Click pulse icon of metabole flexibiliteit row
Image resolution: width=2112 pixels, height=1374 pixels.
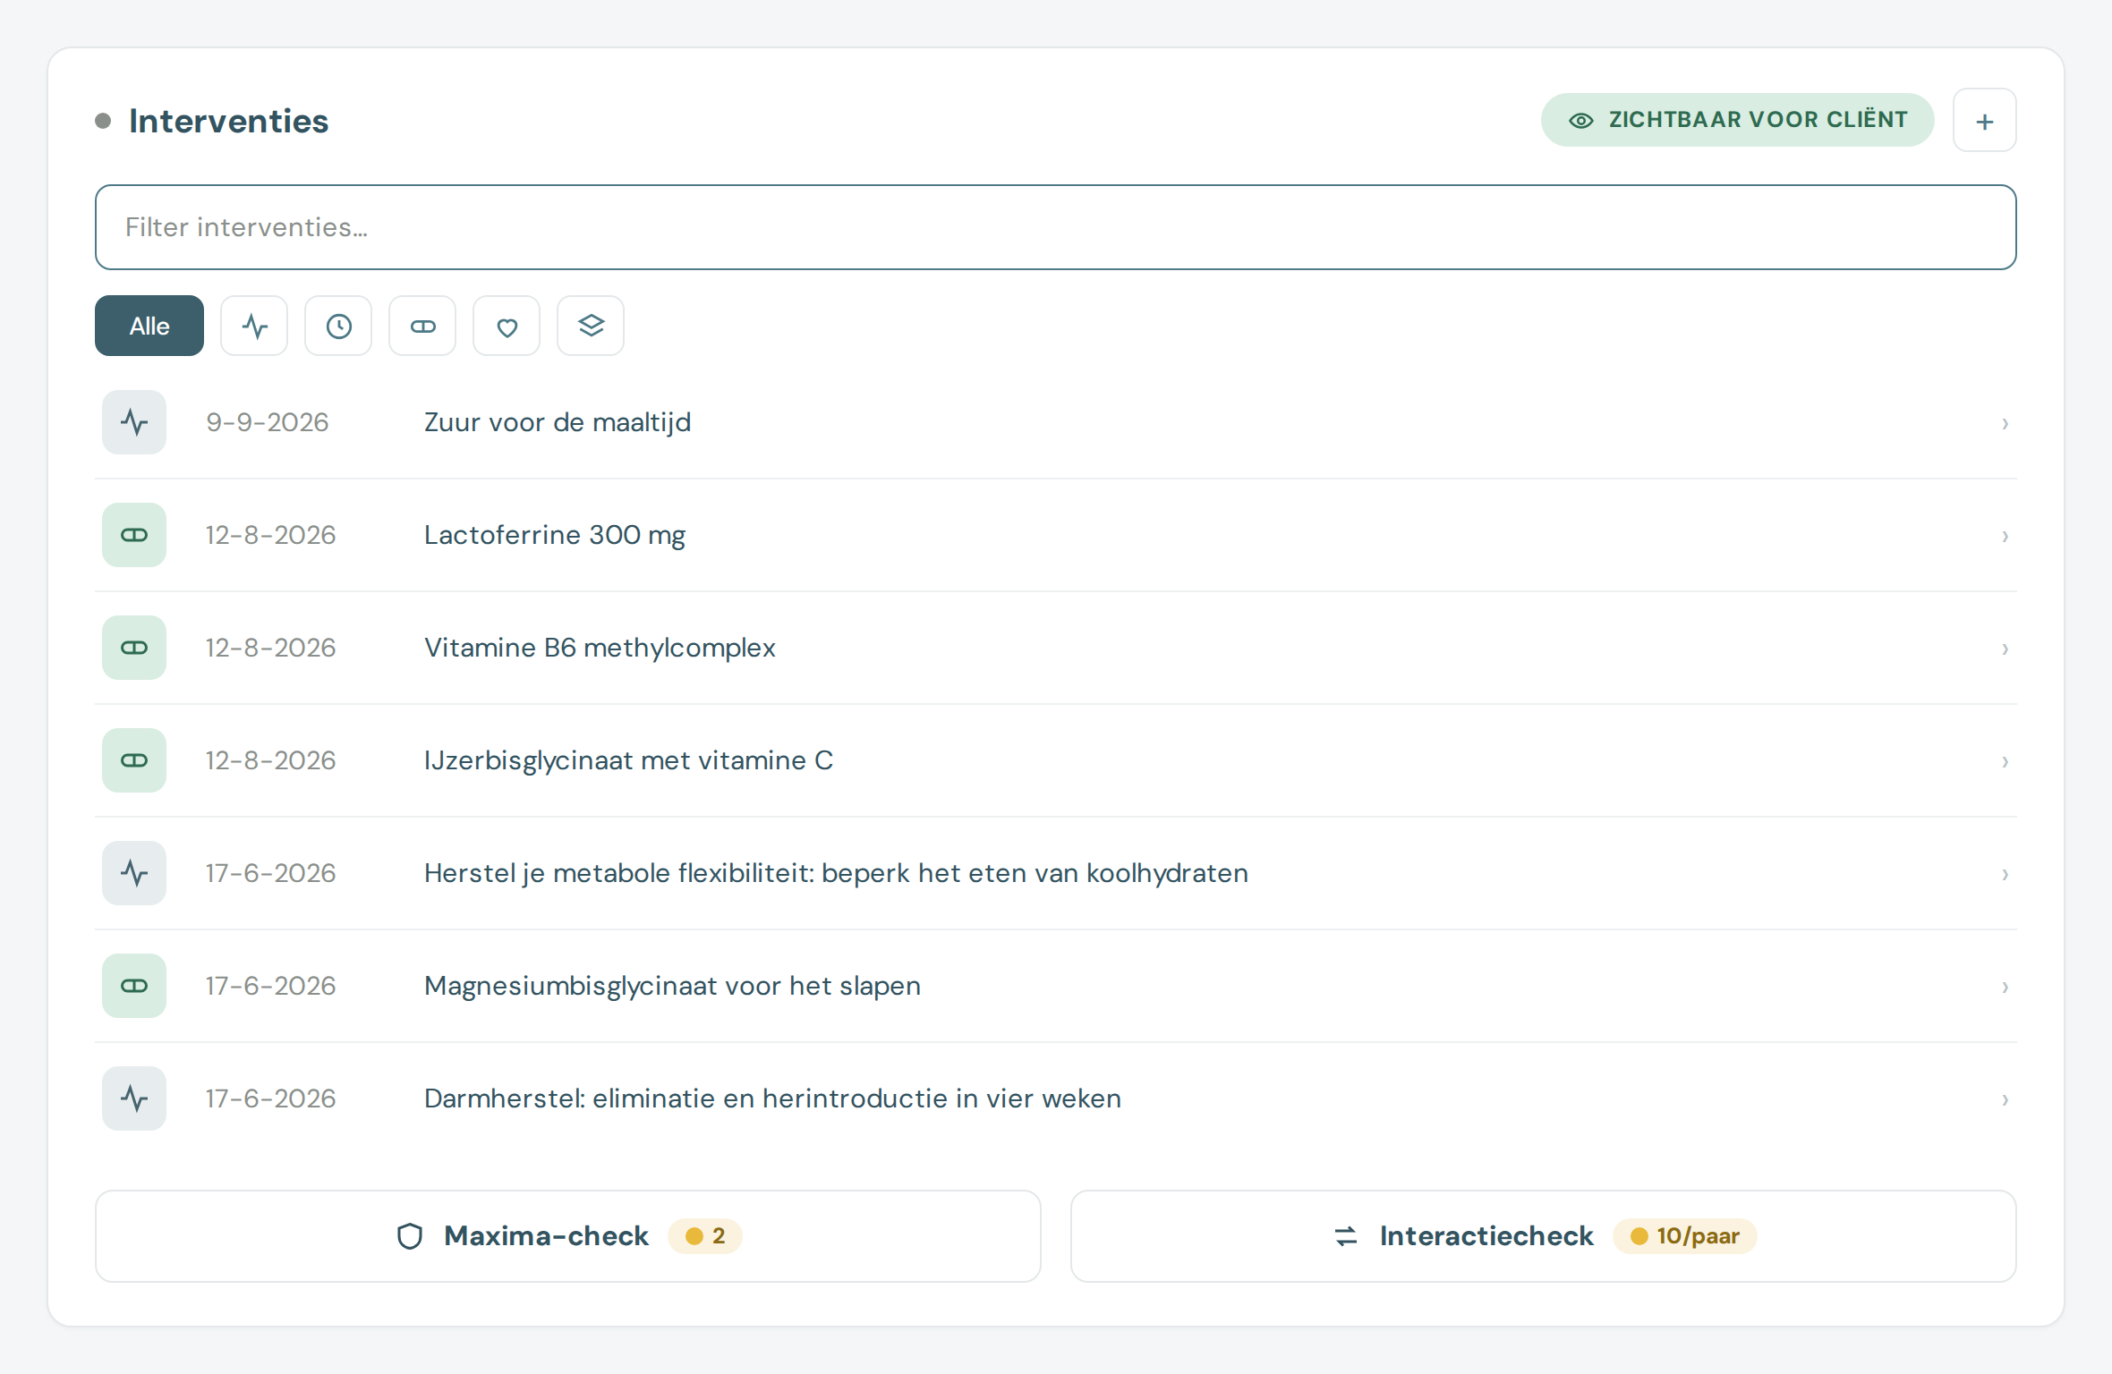[134, 873]
